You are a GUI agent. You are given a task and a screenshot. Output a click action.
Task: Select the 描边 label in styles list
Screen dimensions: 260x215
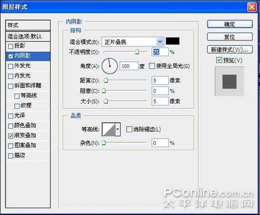(19, 155)
